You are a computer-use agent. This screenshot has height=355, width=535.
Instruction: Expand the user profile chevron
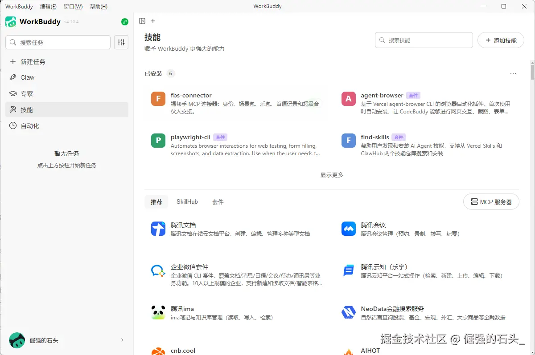pyautogui.click(x=122, y=340)
